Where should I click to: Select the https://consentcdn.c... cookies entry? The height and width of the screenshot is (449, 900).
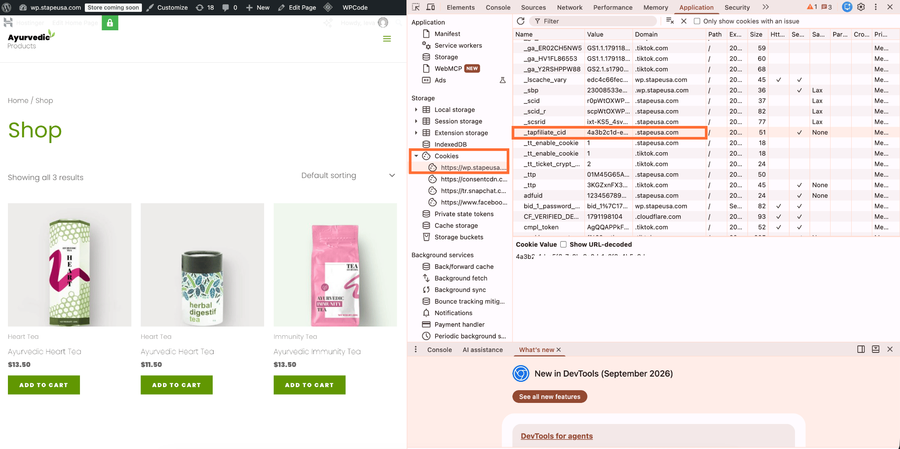(x=468, y=179)
